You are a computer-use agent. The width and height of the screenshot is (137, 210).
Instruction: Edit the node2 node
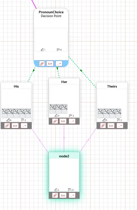[x=63, y=195]
